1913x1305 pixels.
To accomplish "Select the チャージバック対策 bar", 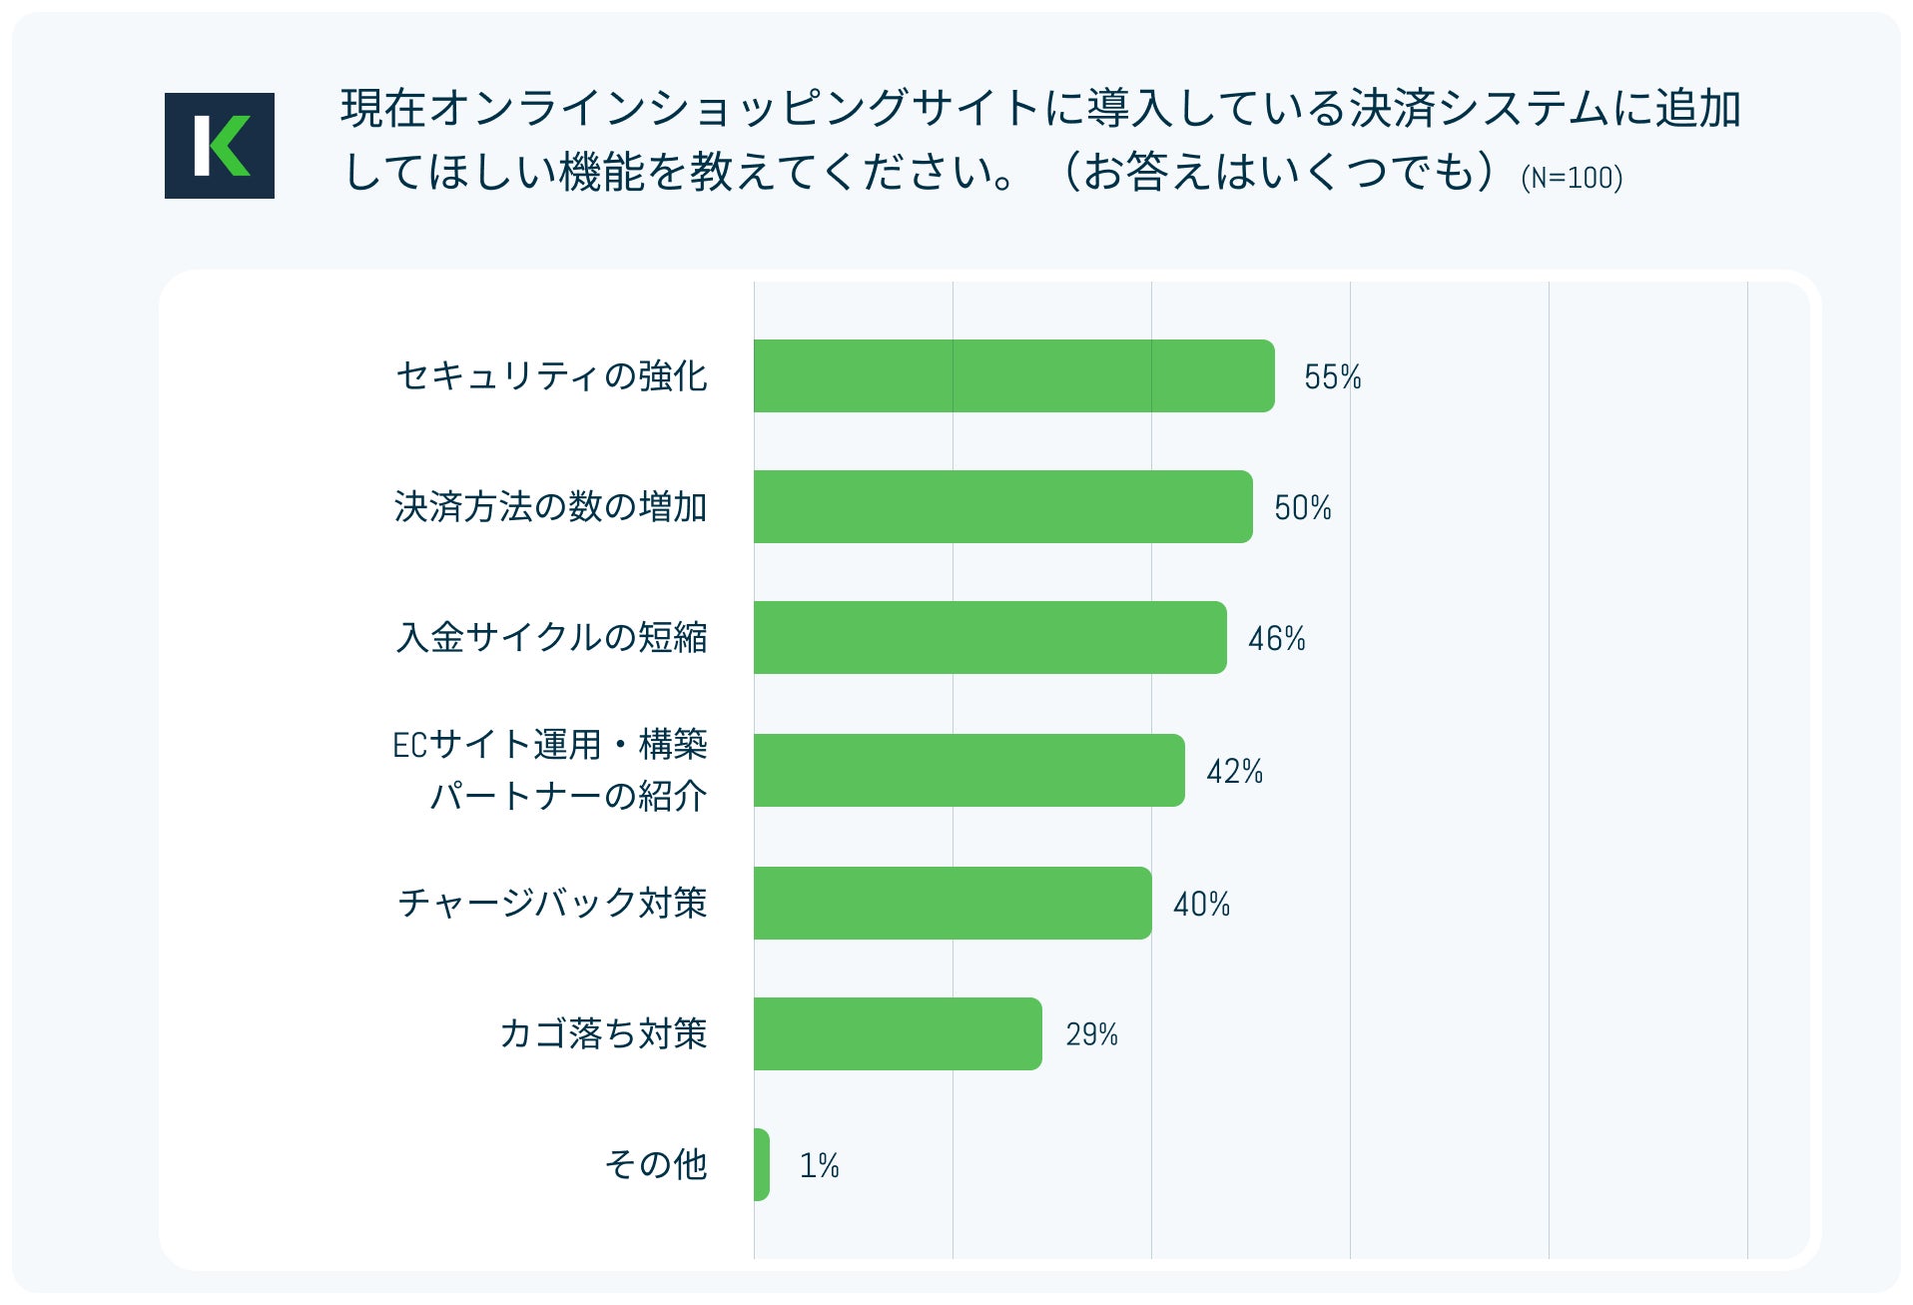I will [x=952, y=903].
